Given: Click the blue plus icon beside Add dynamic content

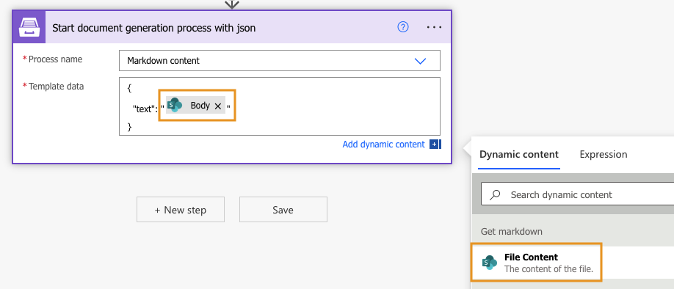Looking at the screenshot, I should click(x=435, y=144).
